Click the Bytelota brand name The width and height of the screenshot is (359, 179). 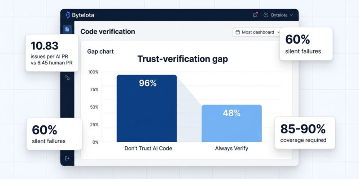(83, 15)
